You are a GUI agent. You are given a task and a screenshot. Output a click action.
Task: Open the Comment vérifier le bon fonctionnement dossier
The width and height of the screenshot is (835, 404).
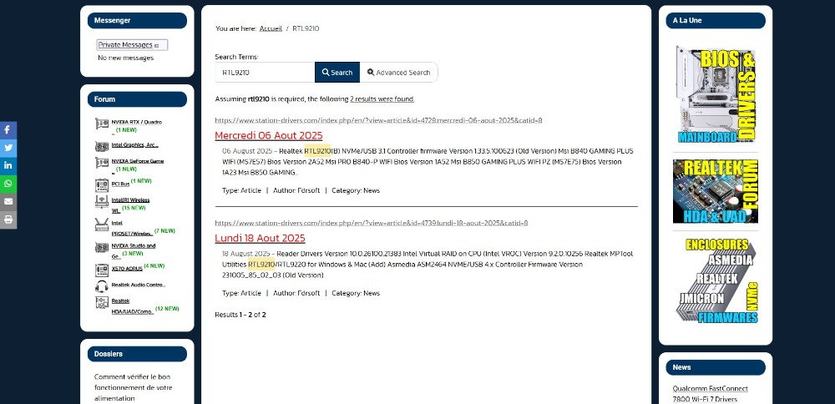(x=133, y=387)
